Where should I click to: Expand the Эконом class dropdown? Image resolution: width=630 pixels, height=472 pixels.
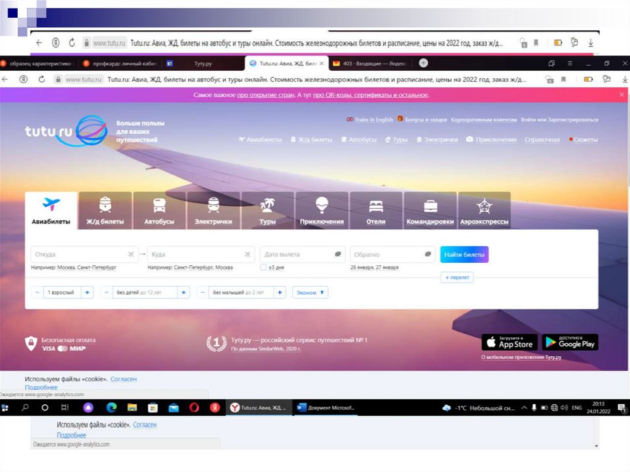310,293
